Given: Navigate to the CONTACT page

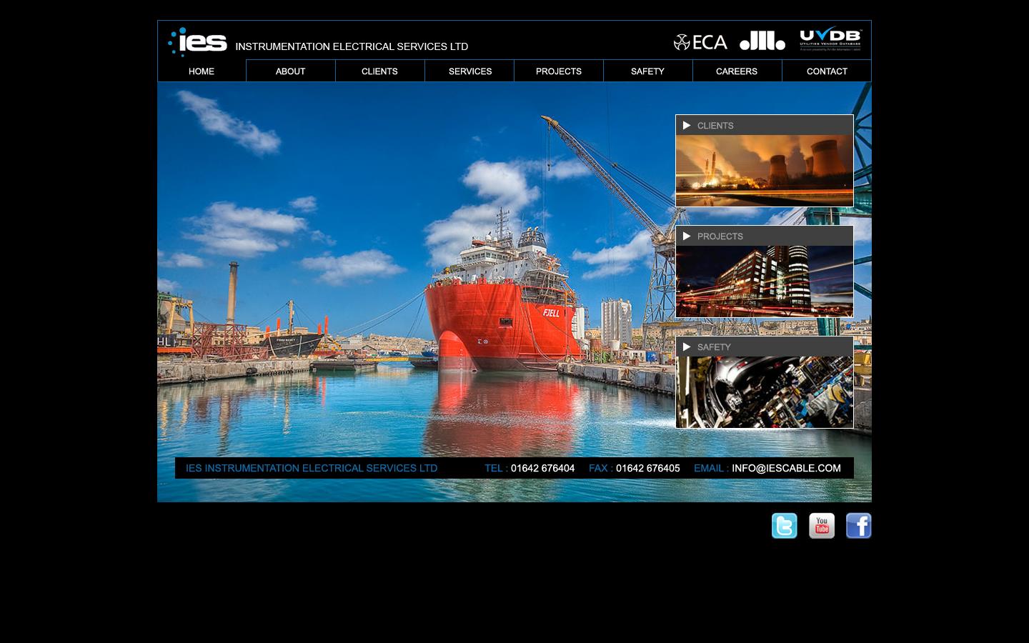Looking at the screenshot, I should coord(827,71).
